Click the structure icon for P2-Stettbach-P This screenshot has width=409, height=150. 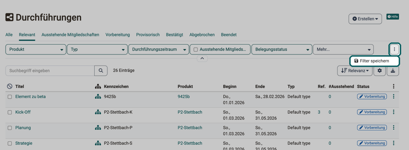point(98,128)
